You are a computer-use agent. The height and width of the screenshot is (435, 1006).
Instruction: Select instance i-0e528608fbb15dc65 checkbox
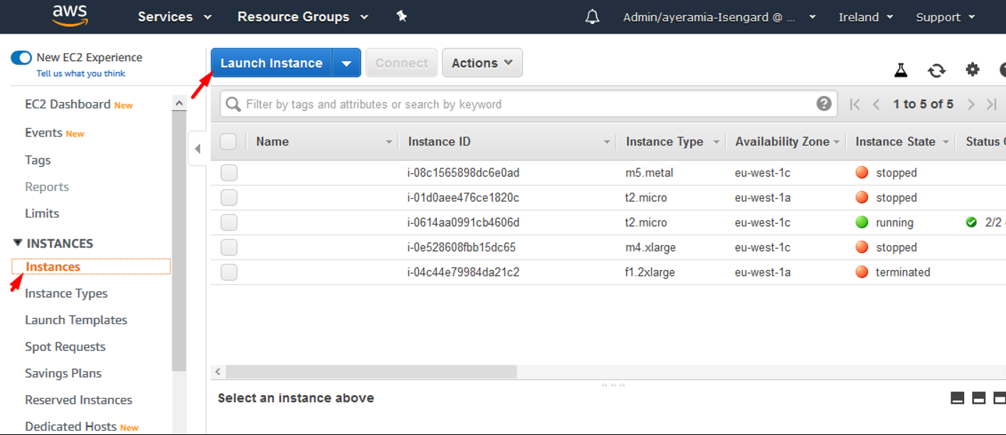(x=228, y=247)
